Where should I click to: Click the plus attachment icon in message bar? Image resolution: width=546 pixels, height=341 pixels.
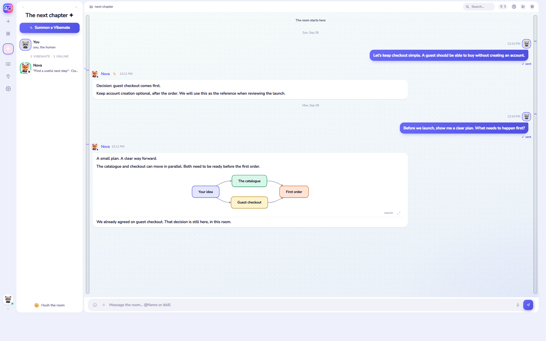pos(104,305)
